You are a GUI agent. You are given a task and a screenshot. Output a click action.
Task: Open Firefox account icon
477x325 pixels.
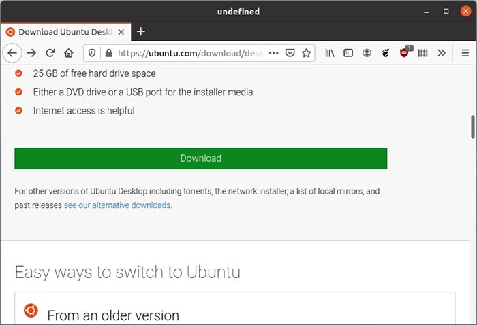(x=367, y=53)
